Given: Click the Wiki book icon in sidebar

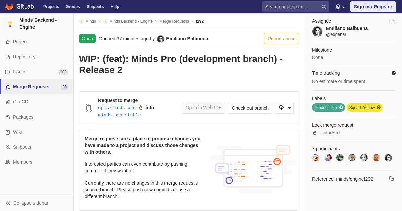Looking at the screenshot, I should tap(8, 132).
